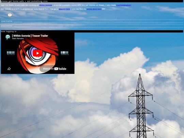The height and width of the screenshot is (138, 184).
Task: Click the password field
Action: click(92, 26)
